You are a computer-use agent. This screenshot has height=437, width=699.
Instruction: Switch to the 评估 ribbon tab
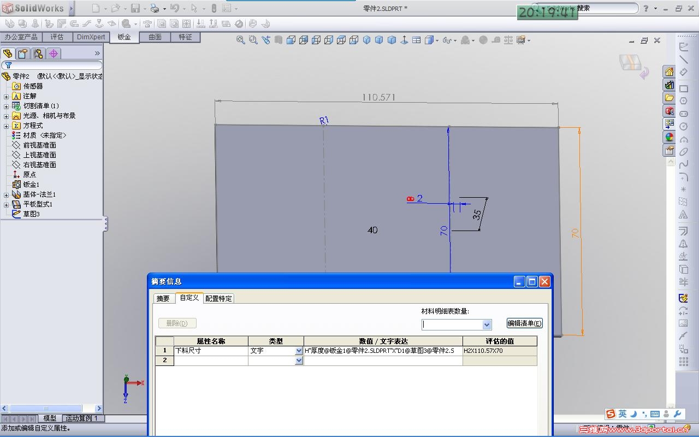tap(57, 37)
